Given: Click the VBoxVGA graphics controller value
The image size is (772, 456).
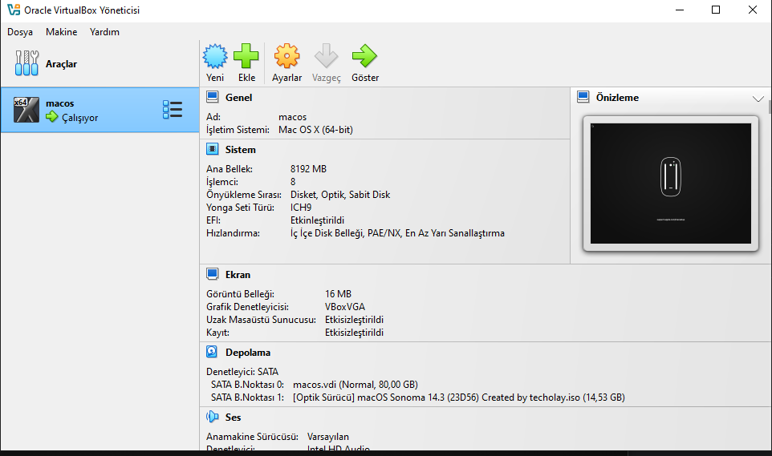Looking at the screenshot, I should [x=345, y=306].
